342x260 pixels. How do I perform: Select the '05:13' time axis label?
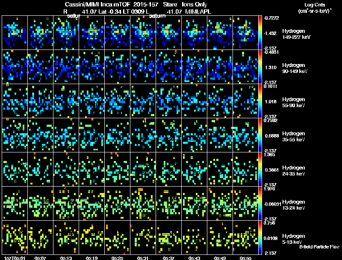click(66, 258)
